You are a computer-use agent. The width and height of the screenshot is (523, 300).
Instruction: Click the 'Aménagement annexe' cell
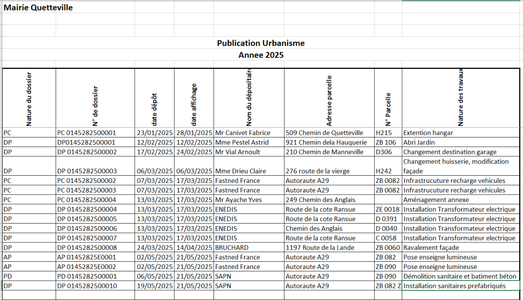pyautogui.click(x=461, y=200)
